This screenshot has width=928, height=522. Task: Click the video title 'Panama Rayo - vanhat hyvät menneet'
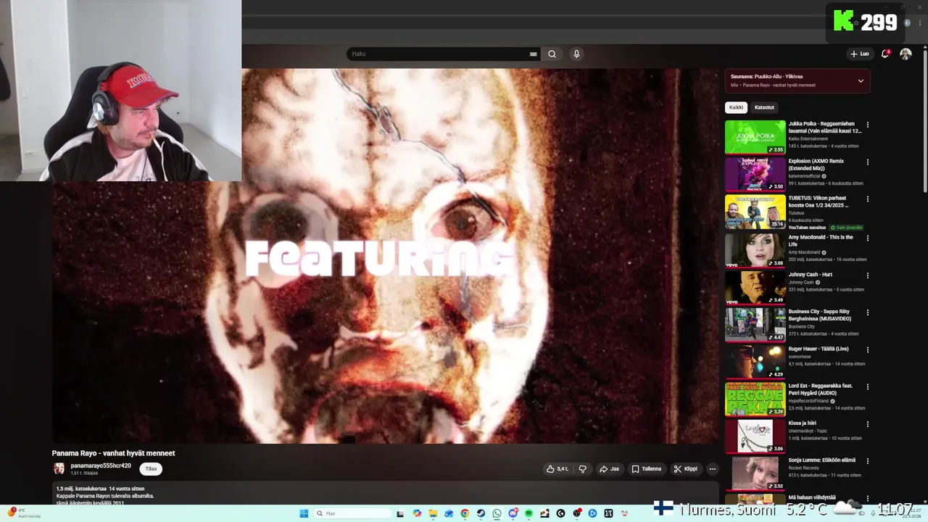coord(113,453)
